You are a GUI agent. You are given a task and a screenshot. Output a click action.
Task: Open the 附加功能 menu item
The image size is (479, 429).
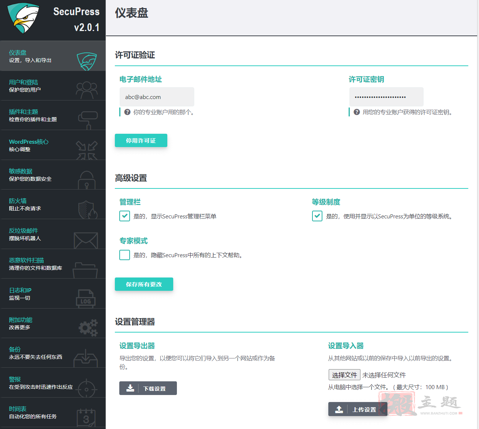click(x=53, y=323)
